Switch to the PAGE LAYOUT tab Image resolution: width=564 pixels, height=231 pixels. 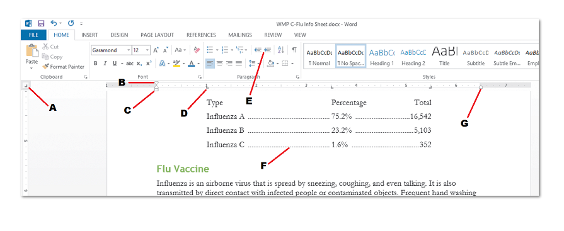pos(157,35)
